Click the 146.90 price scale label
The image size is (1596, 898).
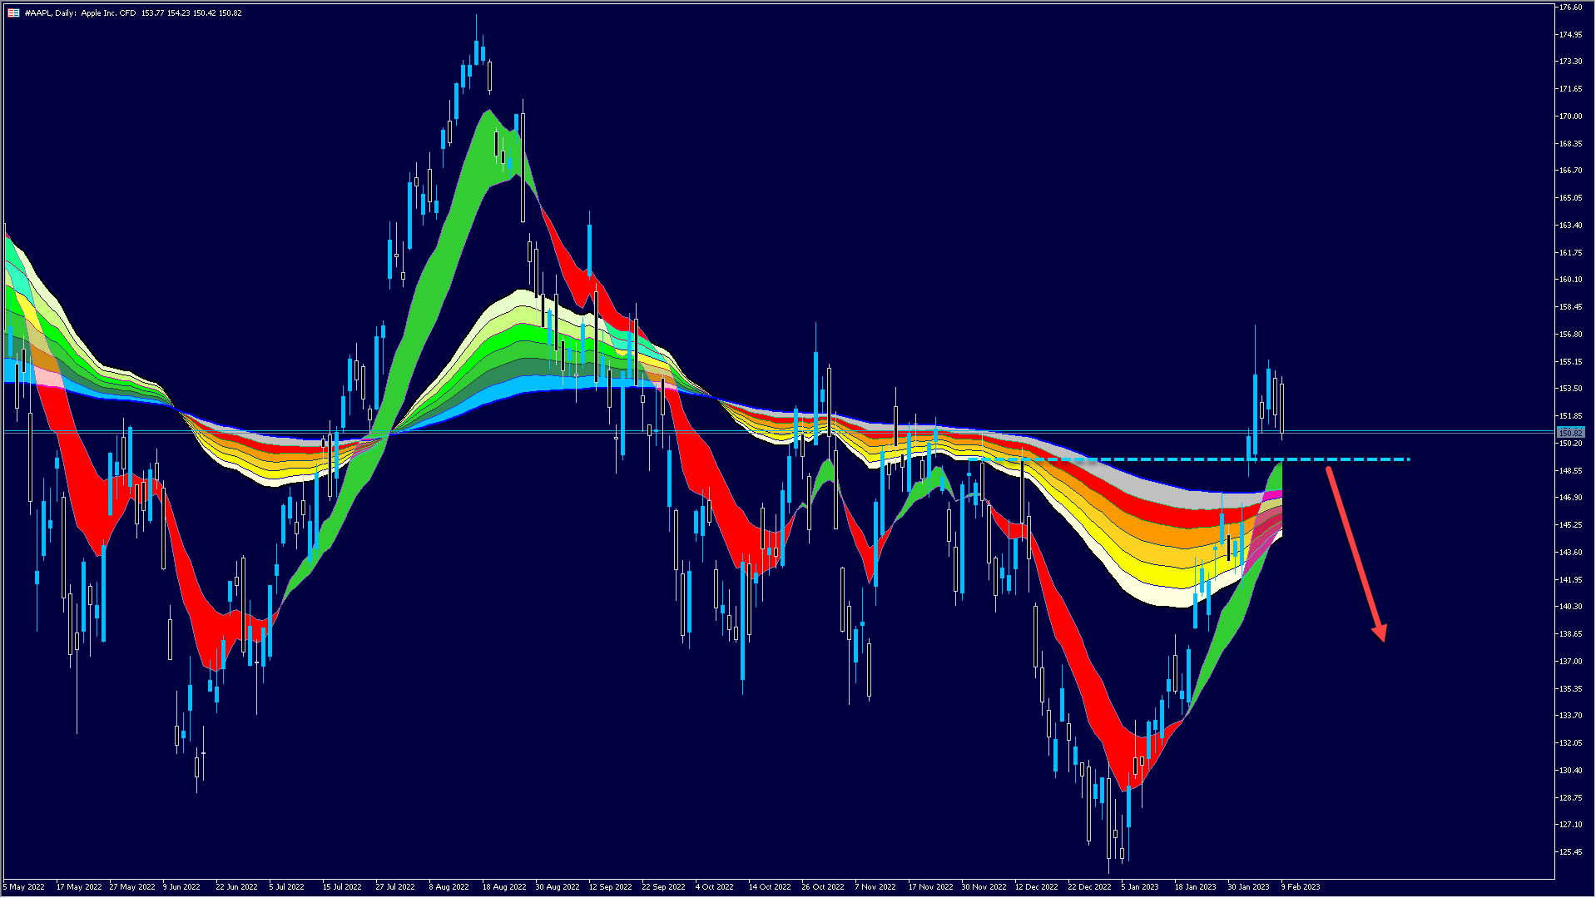[x=1571, y=498]
